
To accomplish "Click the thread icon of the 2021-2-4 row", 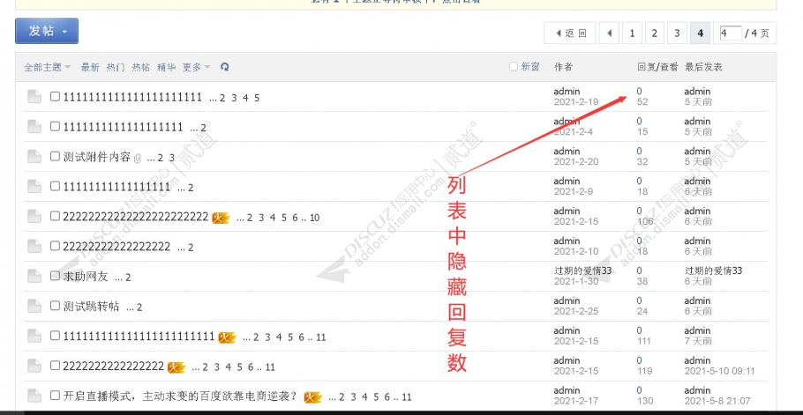I will pos(34,127).
